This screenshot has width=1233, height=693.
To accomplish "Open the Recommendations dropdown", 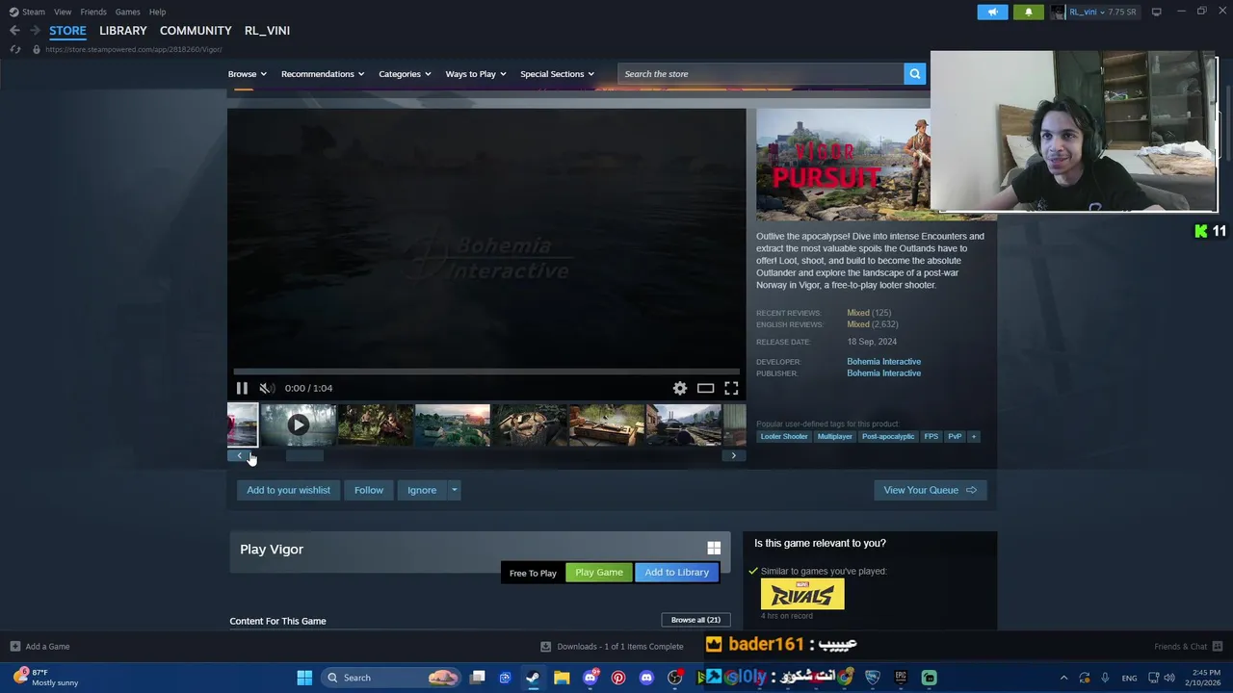I will click(323, 74).
